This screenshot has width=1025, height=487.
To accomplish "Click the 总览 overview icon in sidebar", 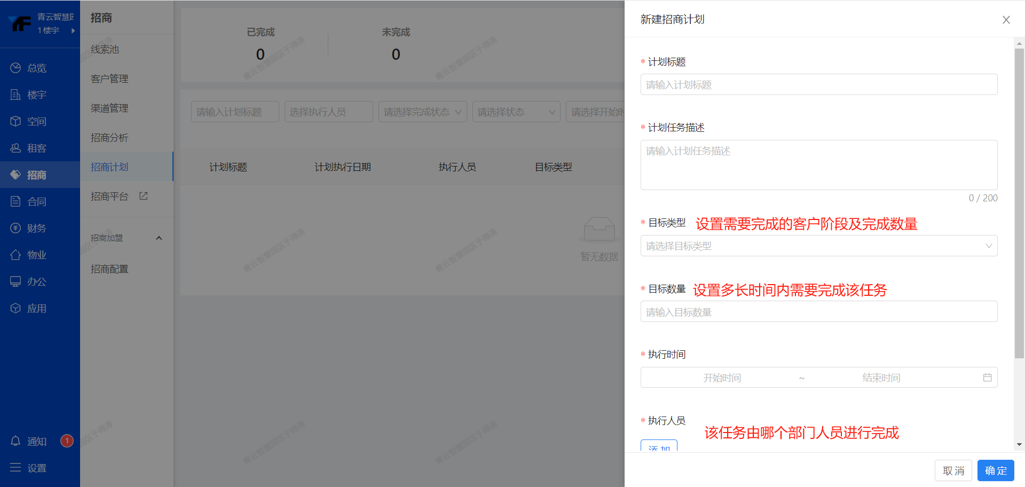I will point(15,68).
